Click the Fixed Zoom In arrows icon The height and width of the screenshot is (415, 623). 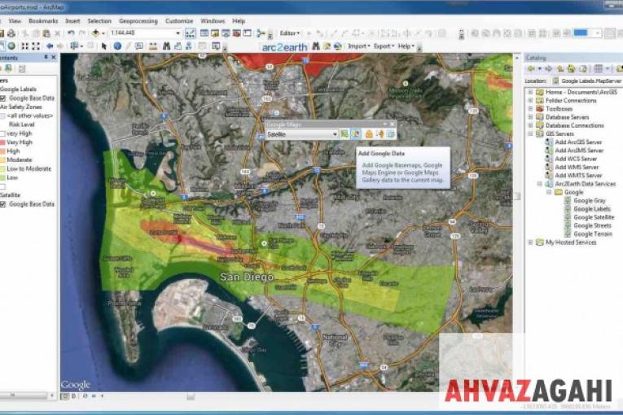(25, 46)
